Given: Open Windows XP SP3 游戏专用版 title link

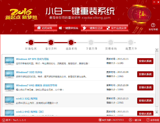Looking at the screenshot, I should click(x=32, y=59).
